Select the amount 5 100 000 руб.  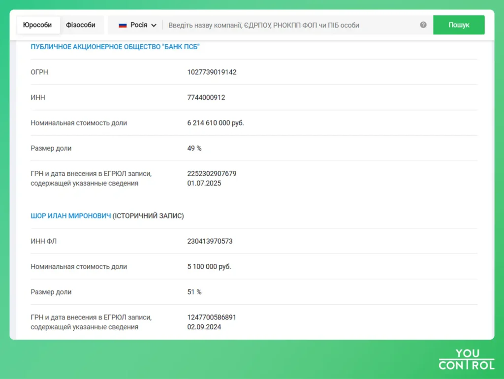click(x=209, y=266)
